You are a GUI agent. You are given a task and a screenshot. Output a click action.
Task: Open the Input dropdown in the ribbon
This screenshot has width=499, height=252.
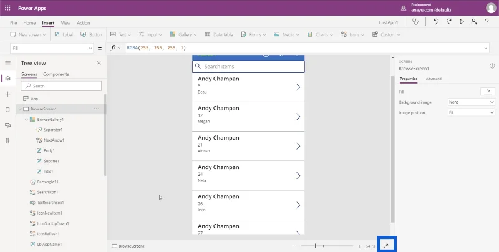(150, 34)
